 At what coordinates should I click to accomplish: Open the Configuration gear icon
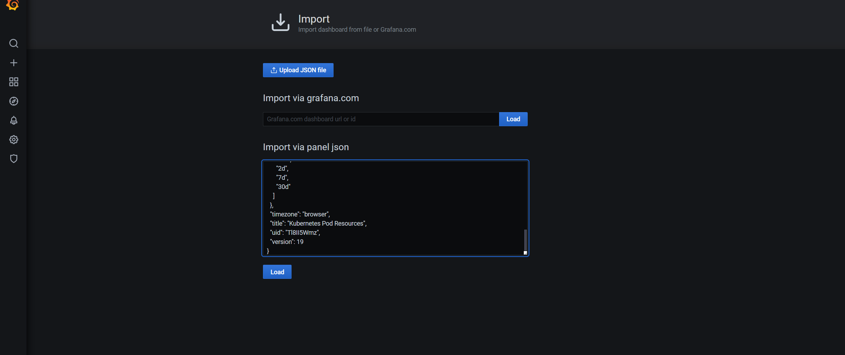tap(13, 140)
